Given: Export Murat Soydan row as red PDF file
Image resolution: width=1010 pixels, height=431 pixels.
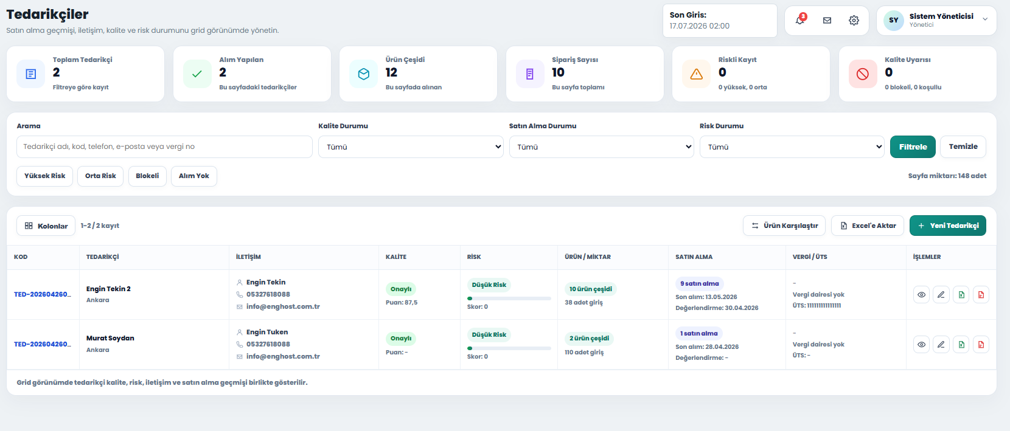Looking at the screenshot, I should click(981, 345).
